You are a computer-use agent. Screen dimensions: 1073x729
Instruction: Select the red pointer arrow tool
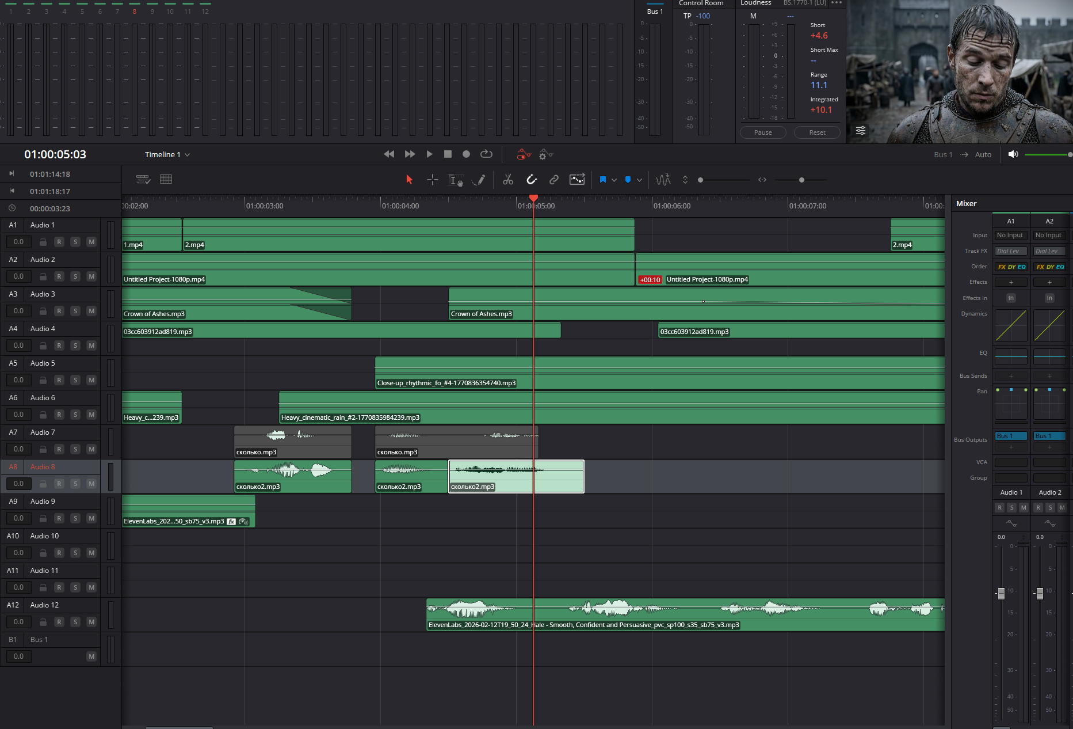[409, 180]
